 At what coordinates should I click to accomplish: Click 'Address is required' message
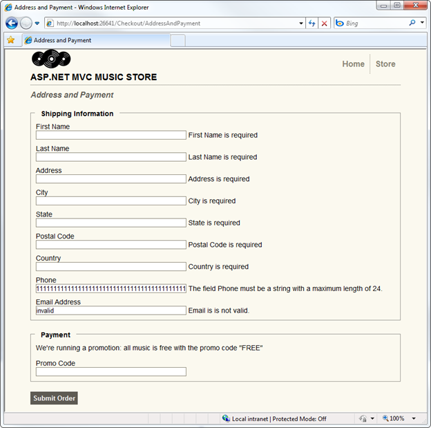tap(219, 179)
